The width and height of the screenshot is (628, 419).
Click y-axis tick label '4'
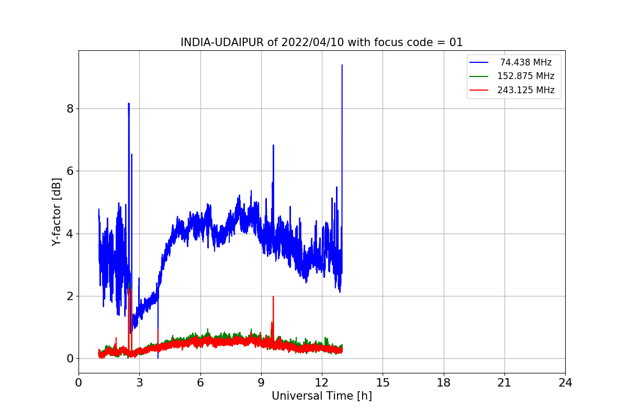coord(70,234)
